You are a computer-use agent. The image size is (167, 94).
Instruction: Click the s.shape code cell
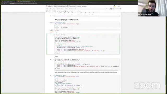pos(87,30)
